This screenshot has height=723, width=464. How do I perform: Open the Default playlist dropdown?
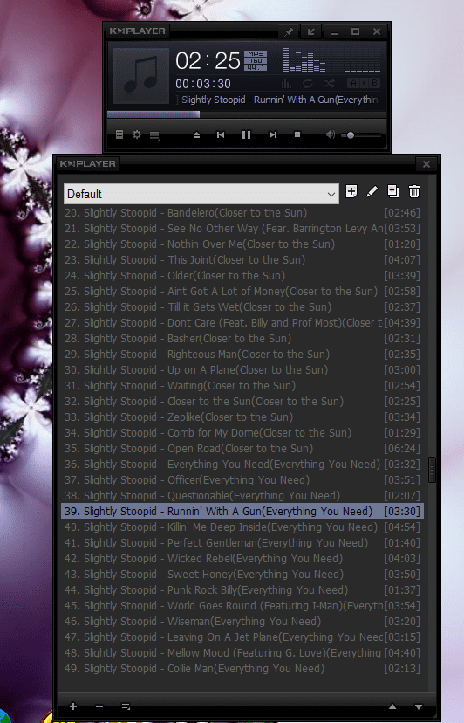[201, 194]
